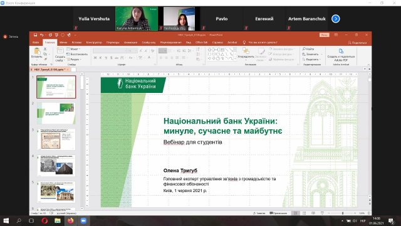Open the Анимация (Animations) ribbon tab
The width and height of the screenshot is (401, 226).
(130, 42)
